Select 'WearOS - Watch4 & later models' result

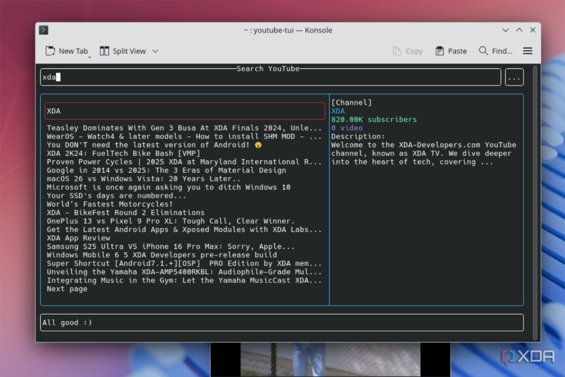pos(184,136)
